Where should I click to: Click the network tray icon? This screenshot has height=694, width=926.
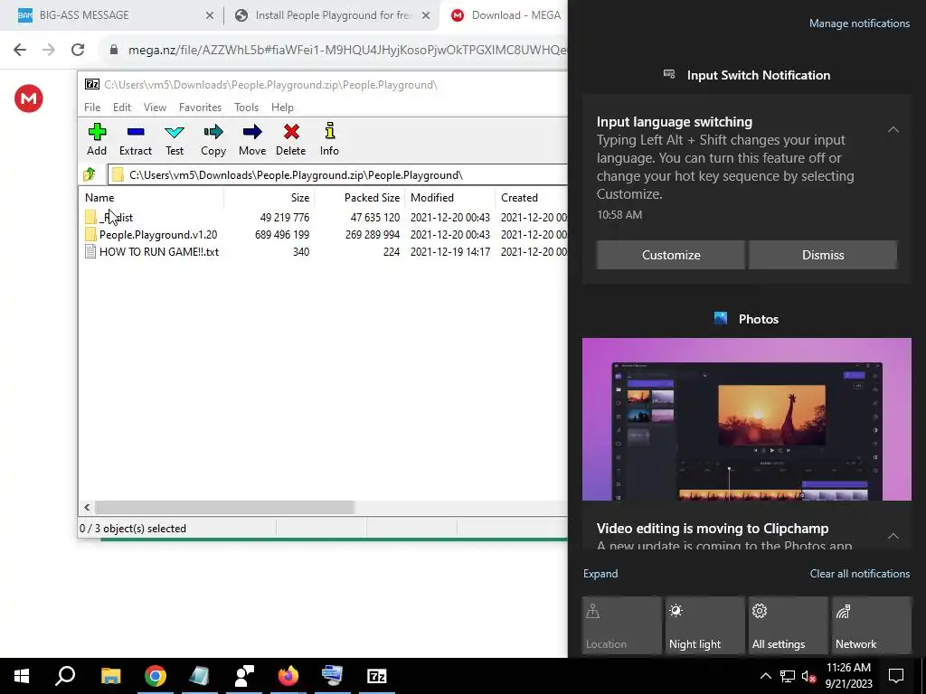click(788, 676)
